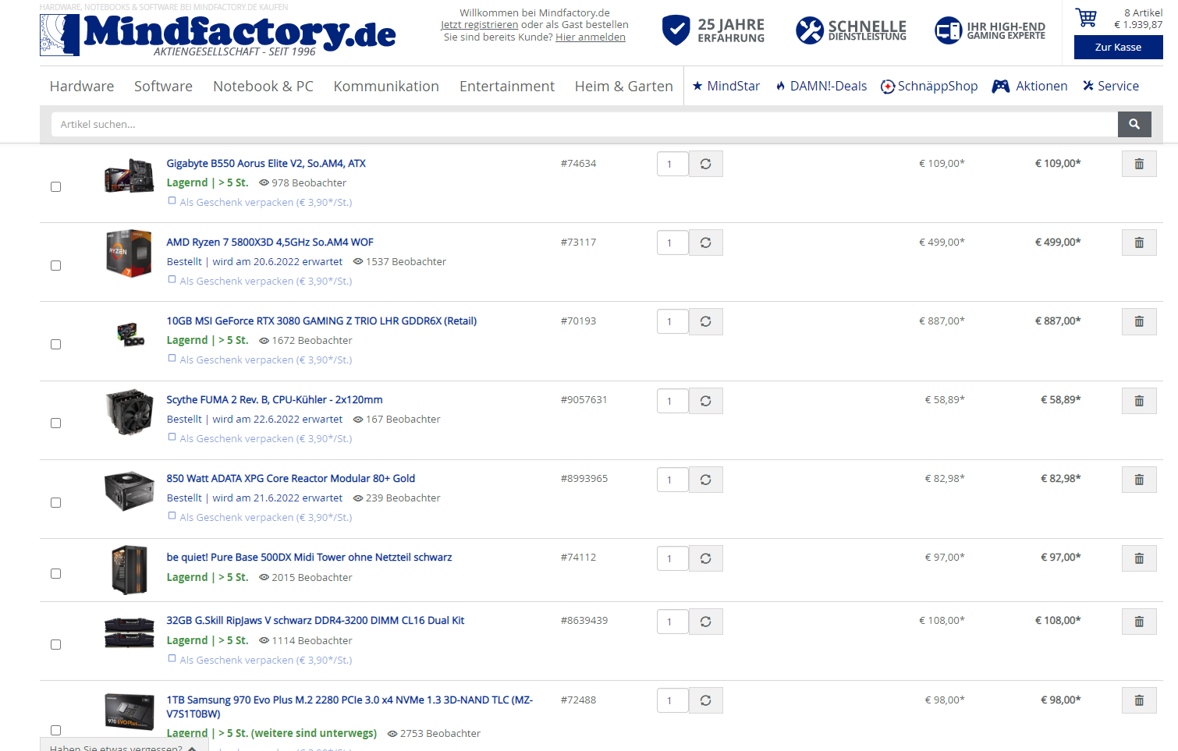Focus the Artikel suchen search field
This screenshot has height=751, width=1178.
(x=584, y=124)
